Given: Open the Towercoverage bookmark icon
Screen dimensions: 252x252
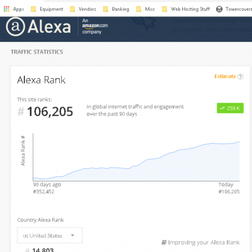Looking at the screenshot, I should [x=219, y=9].
